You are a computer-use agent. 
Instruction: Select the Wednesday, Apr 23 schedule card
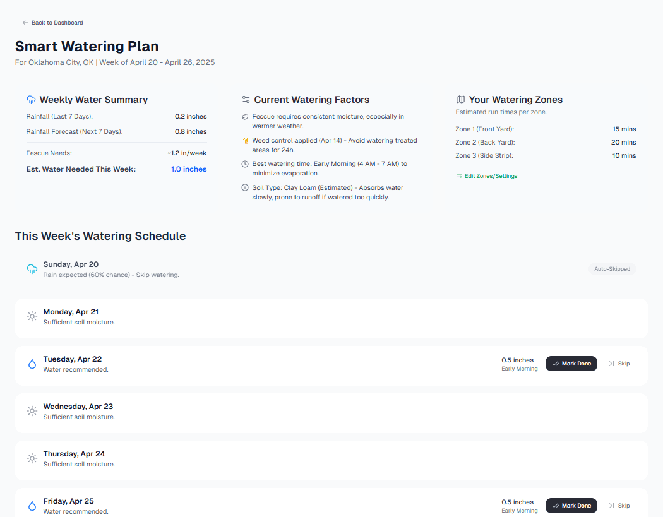click(x=331, y=413)
